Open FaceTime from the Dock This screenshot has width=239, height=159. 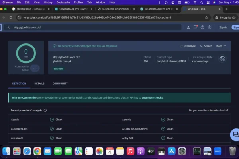point(58,151)
